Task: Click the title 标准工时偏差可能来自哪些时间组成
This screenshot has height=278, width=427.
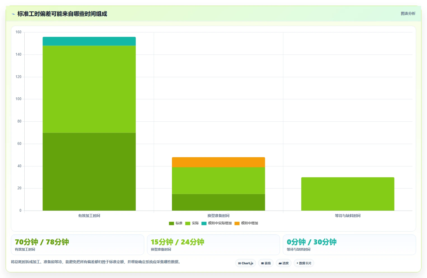Action: point(62,14)
